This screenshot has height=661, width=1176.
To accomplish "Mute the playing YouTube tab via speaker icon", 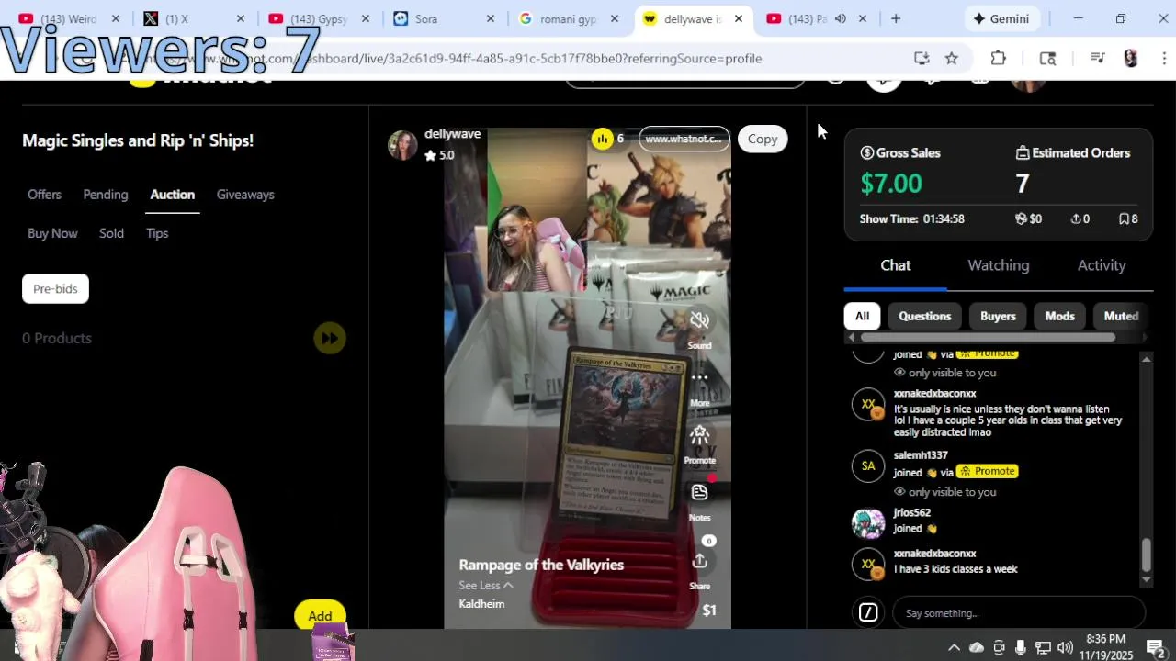I will (x=840, y=18).
